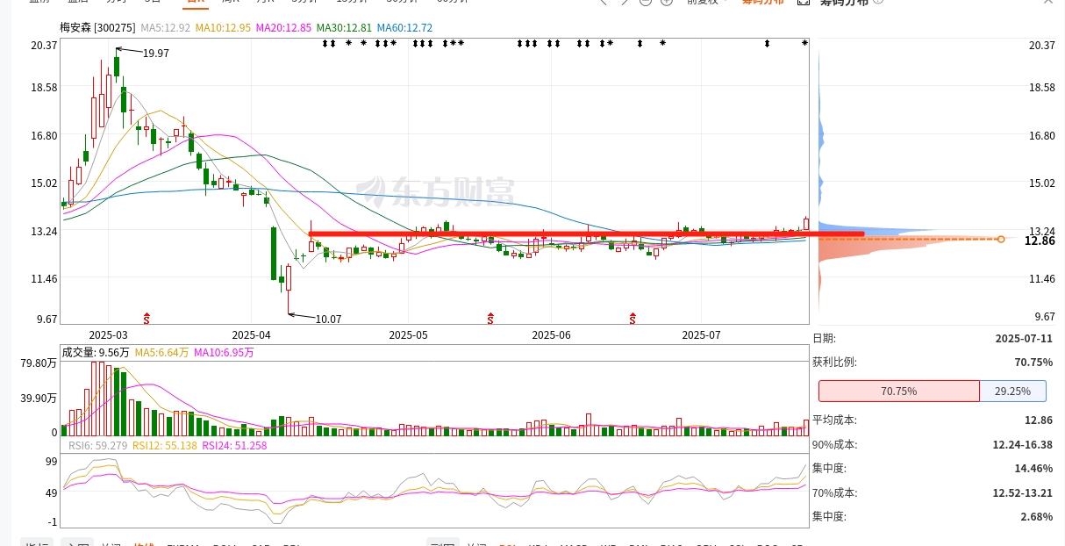Image resolution: width=1065 pixels, height=546 pixels.
Task: Click the 集中度 value 14.46%
Action: pyautogui.click(x=1033, y=469)
